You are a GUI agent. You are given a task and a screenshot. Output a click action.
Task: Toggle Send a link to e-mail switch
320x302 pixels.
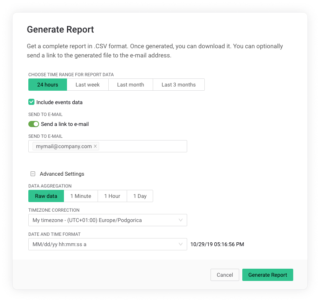point(34,124)
